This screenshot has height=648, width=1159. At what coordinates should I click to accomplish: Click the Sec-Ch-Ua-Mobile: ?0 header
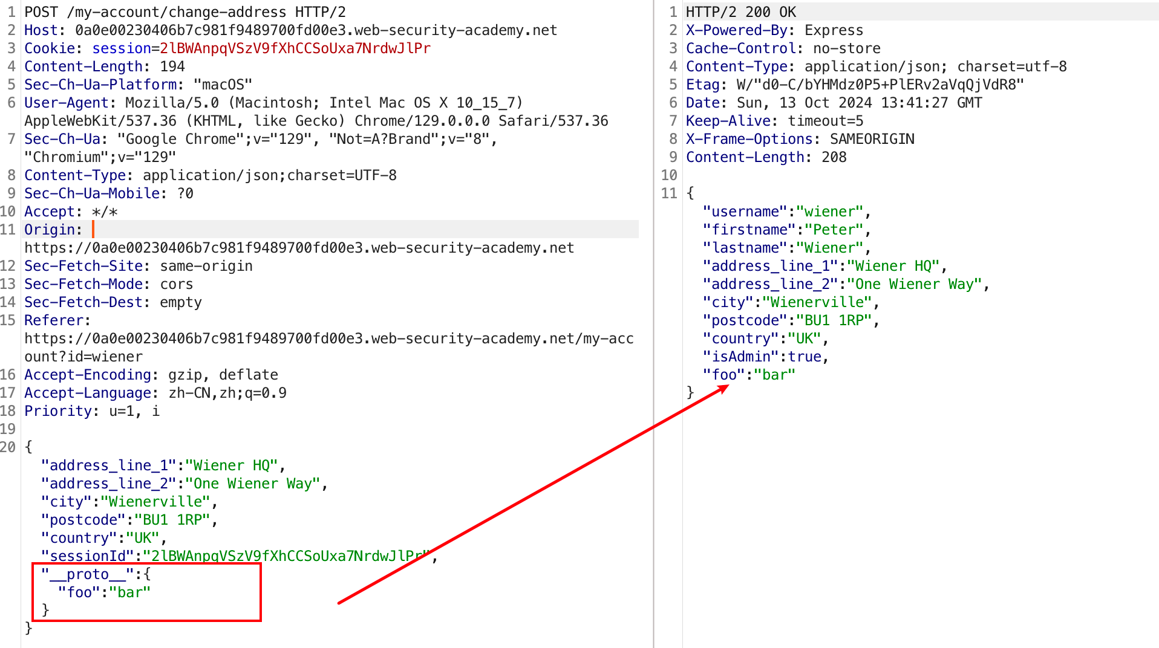[x=109, y=193]
